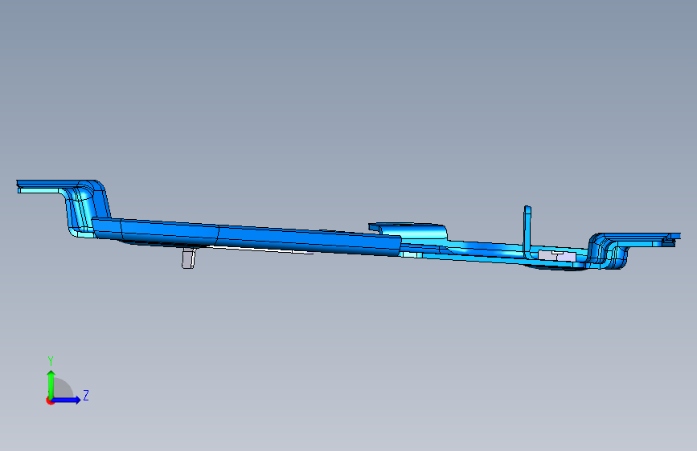
Task: Click the green Y axis arrow of the triad
Action: 51,384
